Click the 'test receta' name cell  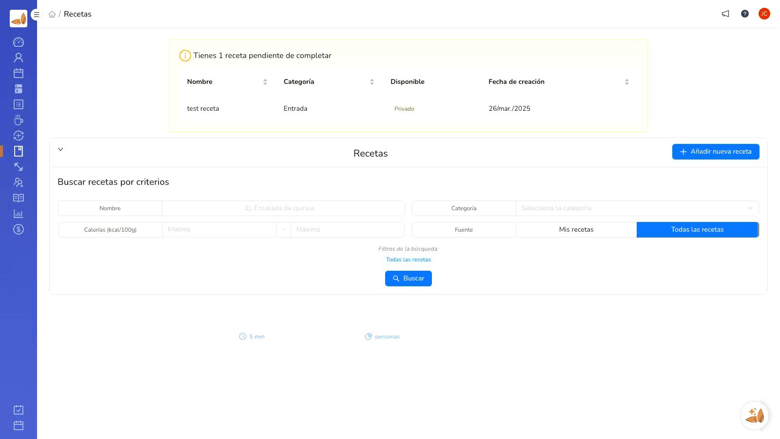pos(203,109)
